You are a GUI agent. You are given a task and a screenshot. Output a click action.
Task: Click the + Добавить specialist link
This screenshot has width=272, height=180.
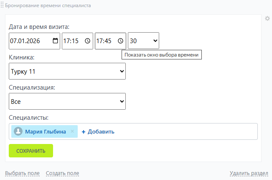[x=98, y=131]
